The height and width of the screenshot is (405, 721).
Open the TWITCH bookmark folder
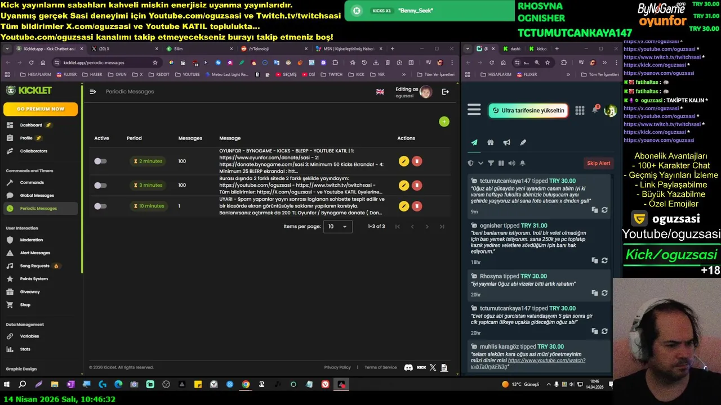[331, 74]
